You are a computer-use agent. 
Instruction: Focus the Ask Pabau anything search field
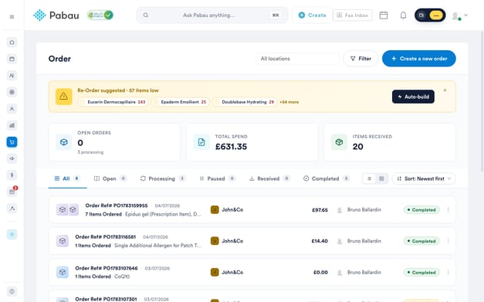coord(212,15)
